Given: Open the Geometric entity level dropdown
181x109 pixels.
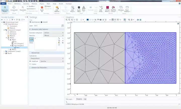Looking at the screenshot, I should pyautogui.click(x=54, y=33).
